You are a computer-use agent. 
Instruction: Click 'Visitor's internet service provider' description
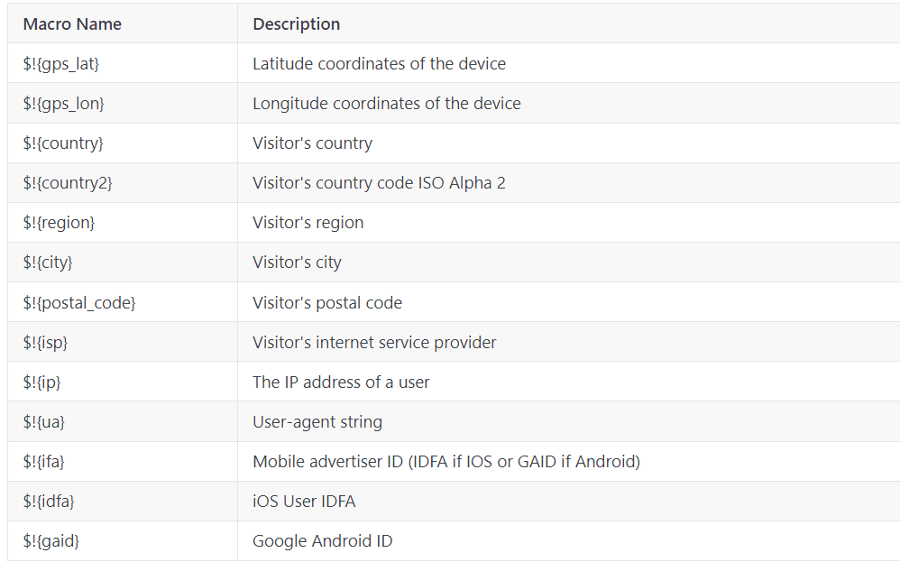374,343
